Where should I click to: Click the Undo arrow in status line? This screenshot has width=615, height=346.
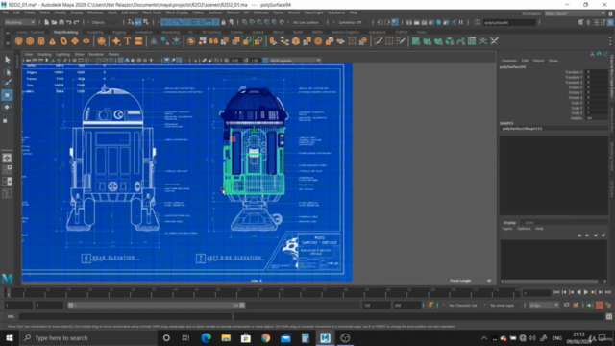pos(68,22)
